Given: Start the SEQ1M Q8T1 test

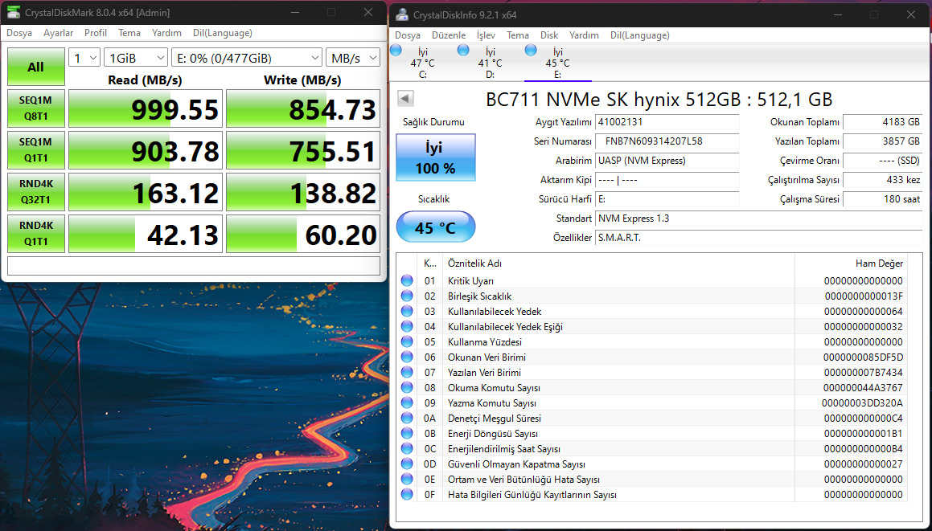Looking at the screenshot, I should click(36, 108).
